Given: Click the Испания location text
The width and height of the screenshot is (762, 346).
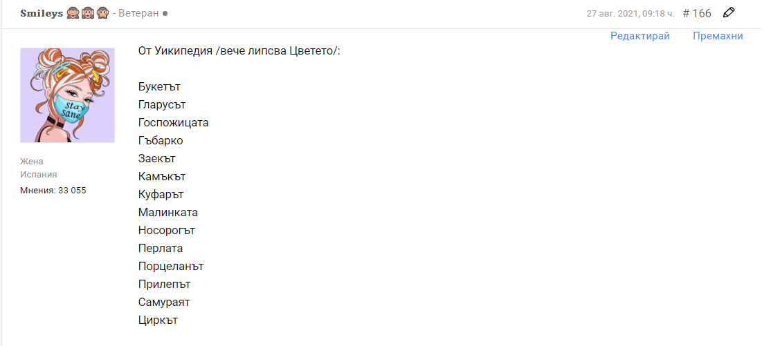Looking at the screenshot, I should (39, 175).
